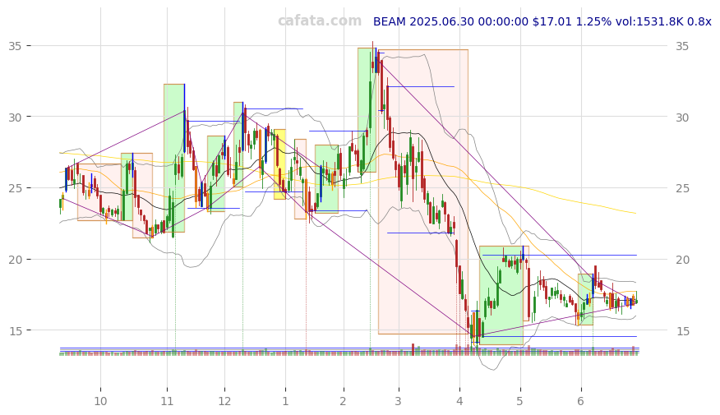Click the green uptrend box in April
The image size is (720, 415).
coord(501,295)
